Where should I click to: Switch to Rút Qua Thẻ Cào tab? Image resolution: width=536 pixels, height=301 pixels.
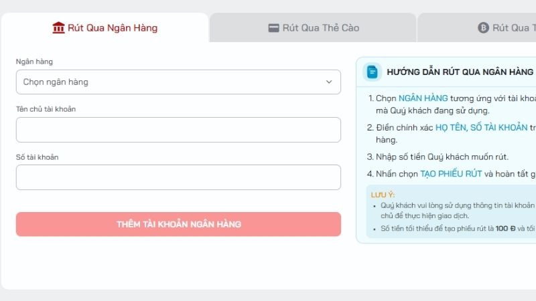point(313,27)
